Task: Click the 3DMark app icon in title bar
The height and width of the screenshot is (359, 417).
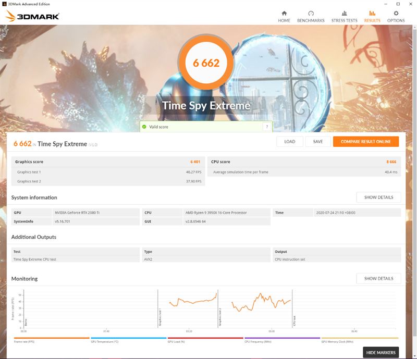Action: coord(4,4)
